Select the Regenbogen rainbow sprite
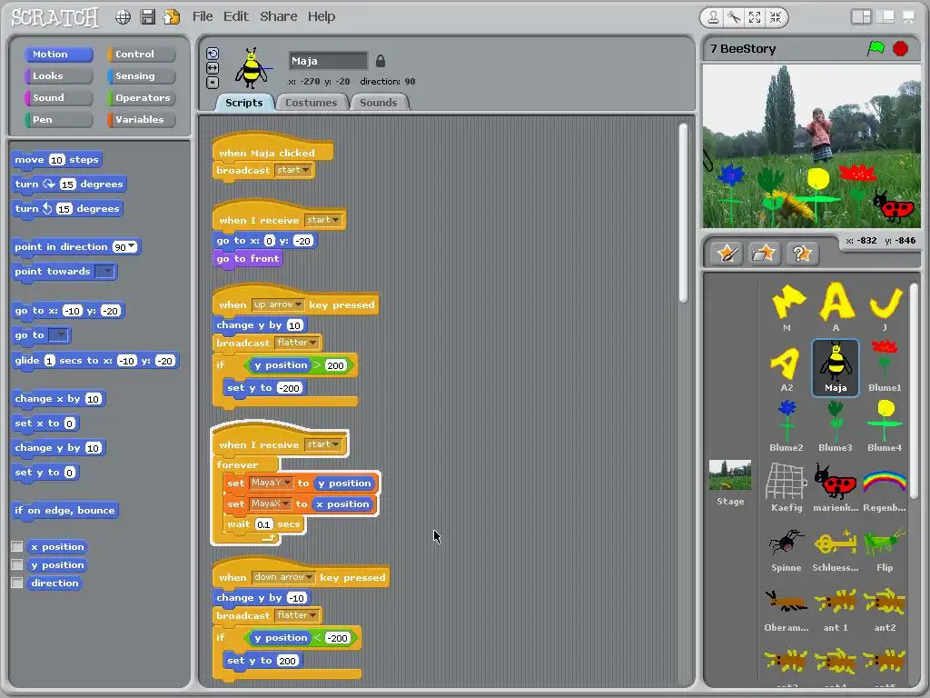930x698 pixels. point(885,489)
